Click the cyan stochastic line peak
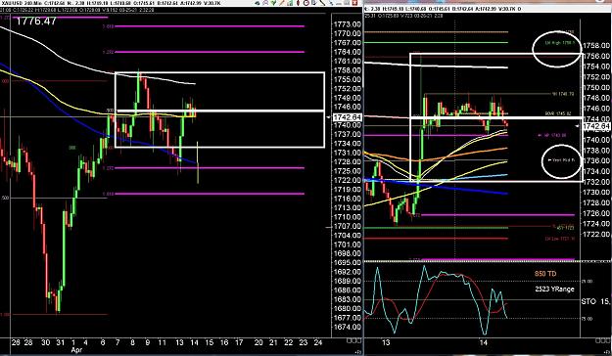Screen dimensions: 612x356 point(425,267)
